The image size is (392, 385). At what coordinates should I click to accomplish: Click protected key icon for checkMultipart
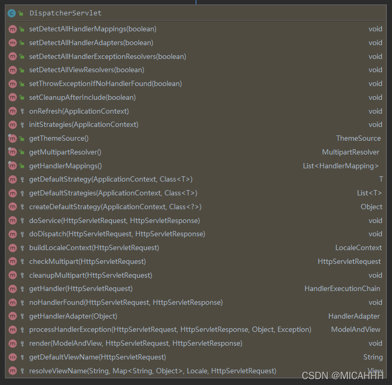pyautogui.click(x=22, y=262)
